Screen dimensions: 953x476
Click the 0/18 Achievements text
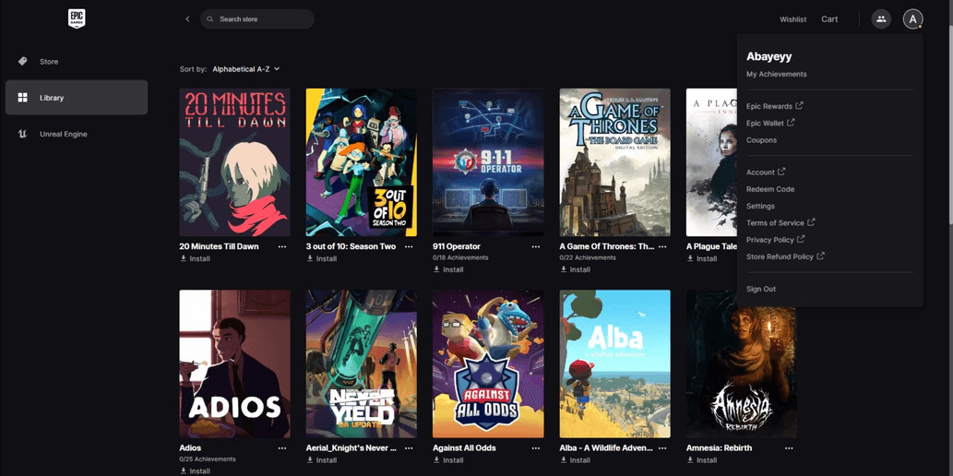coord(460,257)
